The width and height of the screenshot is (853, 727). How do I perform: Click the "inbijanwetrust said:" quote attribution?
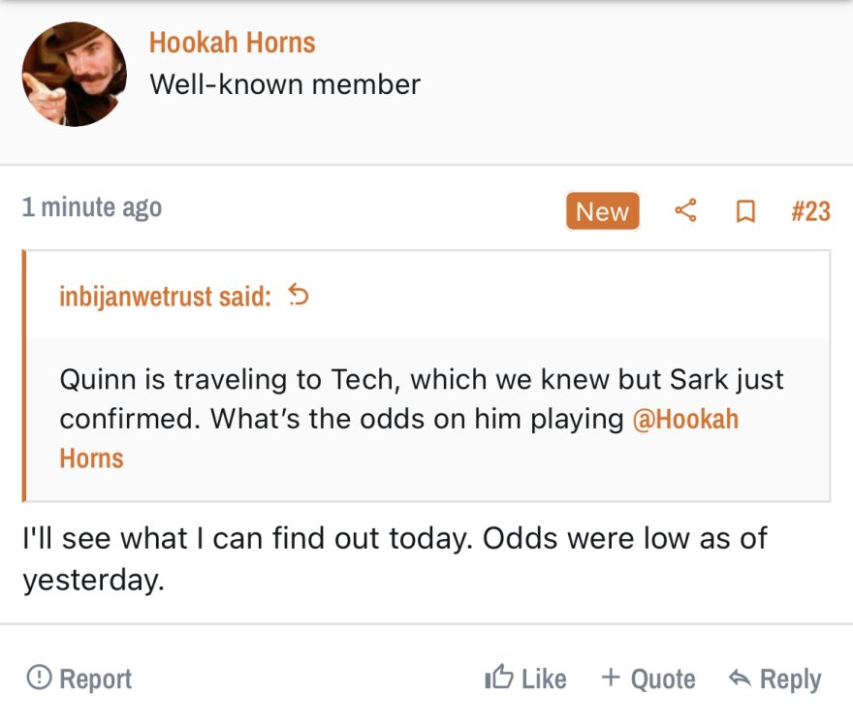[x=166, y=297]
